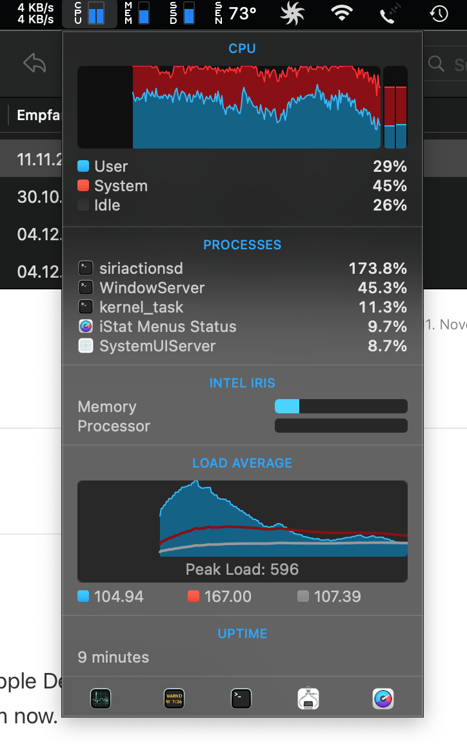467x744 pixels.
Task: Click the iStat Menus Status process icon
Action: 85,326
